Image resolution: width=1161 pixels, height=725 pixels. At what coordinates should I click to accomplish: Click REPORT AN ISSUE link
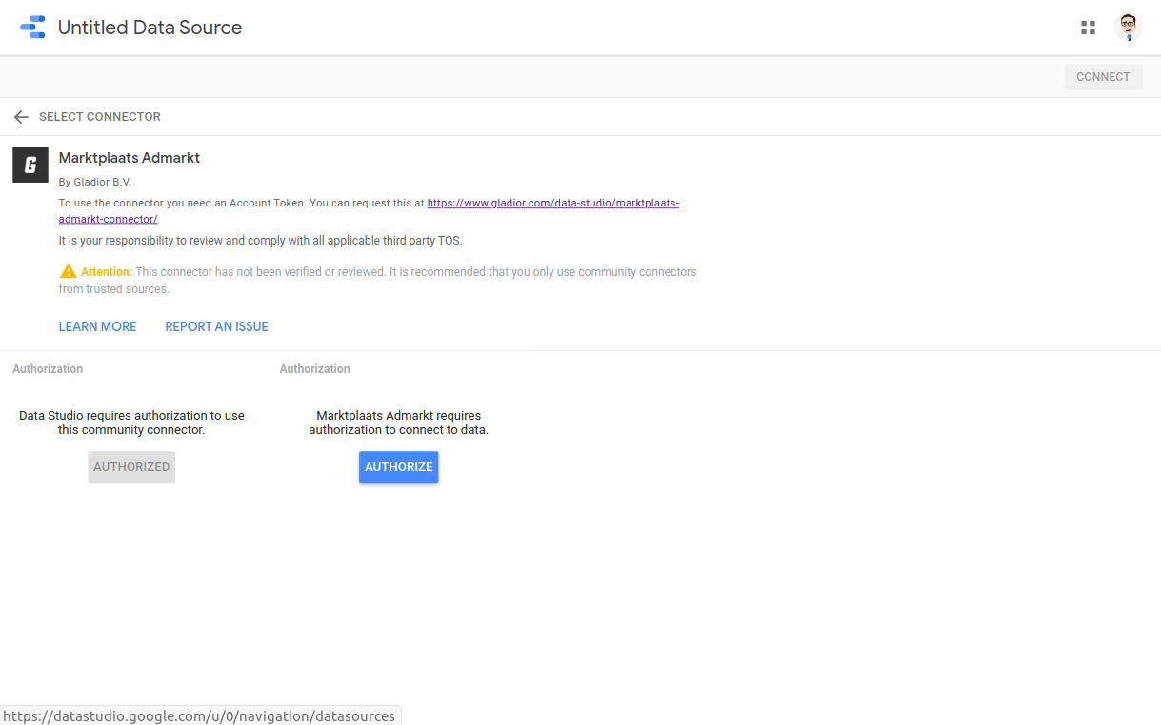tap(216, 326)
